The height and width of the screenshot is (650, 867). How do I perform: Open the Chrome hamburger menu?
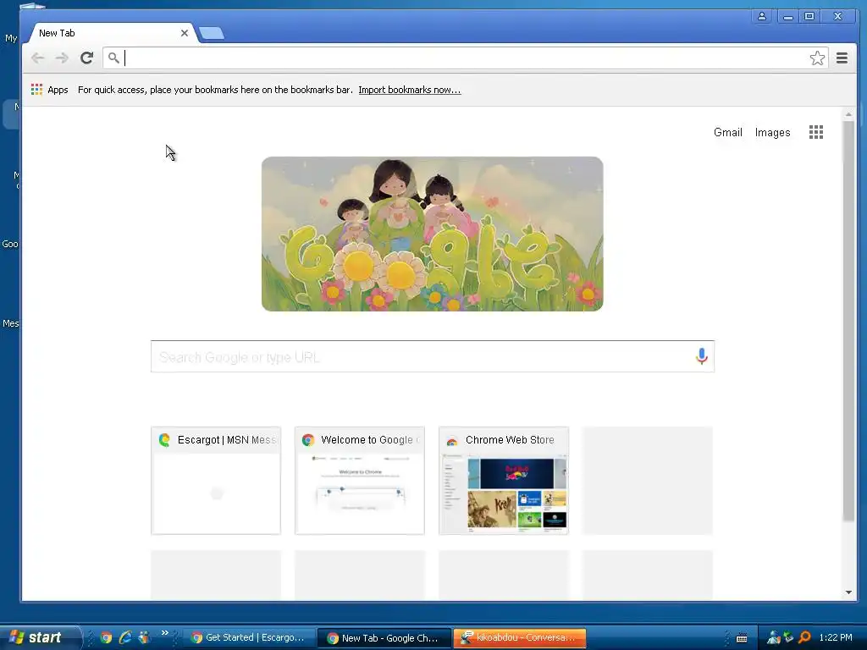click(x=842, y=58)
